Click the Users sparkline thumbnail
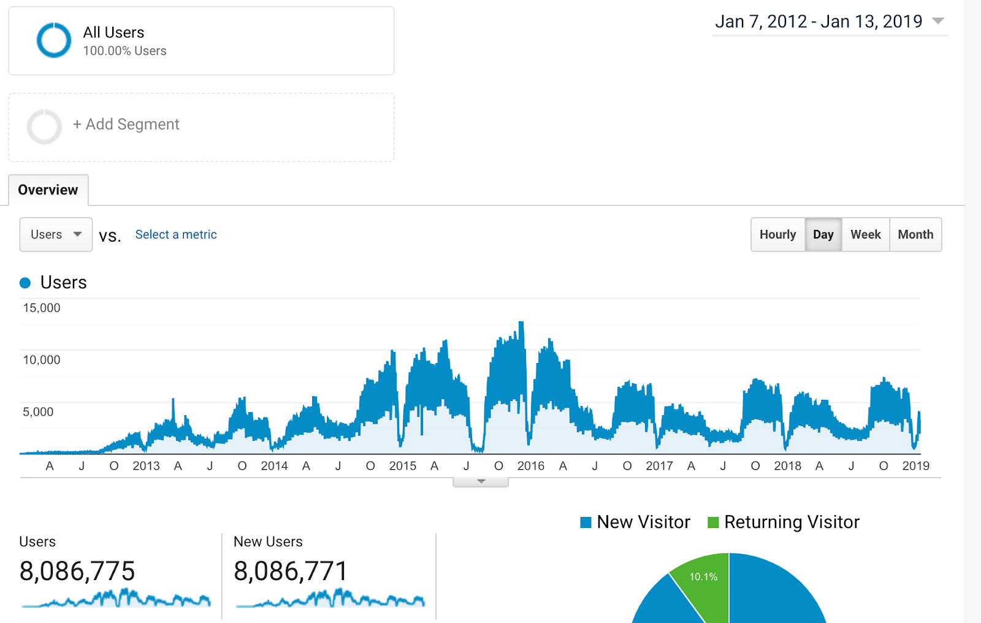Screen dimensions: 981x623 pos(116,598)
